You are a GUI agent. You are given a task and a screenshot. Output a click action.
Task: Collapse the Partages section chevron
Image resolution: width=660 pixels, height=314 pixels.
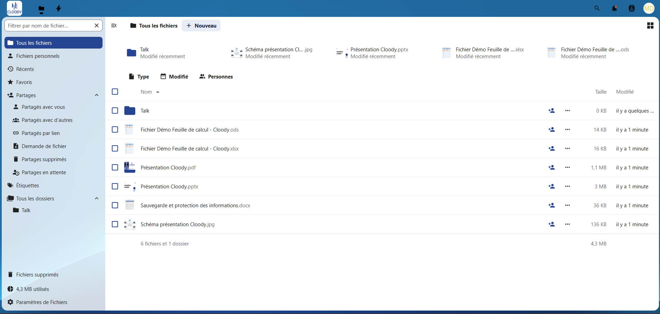point(97,95)
